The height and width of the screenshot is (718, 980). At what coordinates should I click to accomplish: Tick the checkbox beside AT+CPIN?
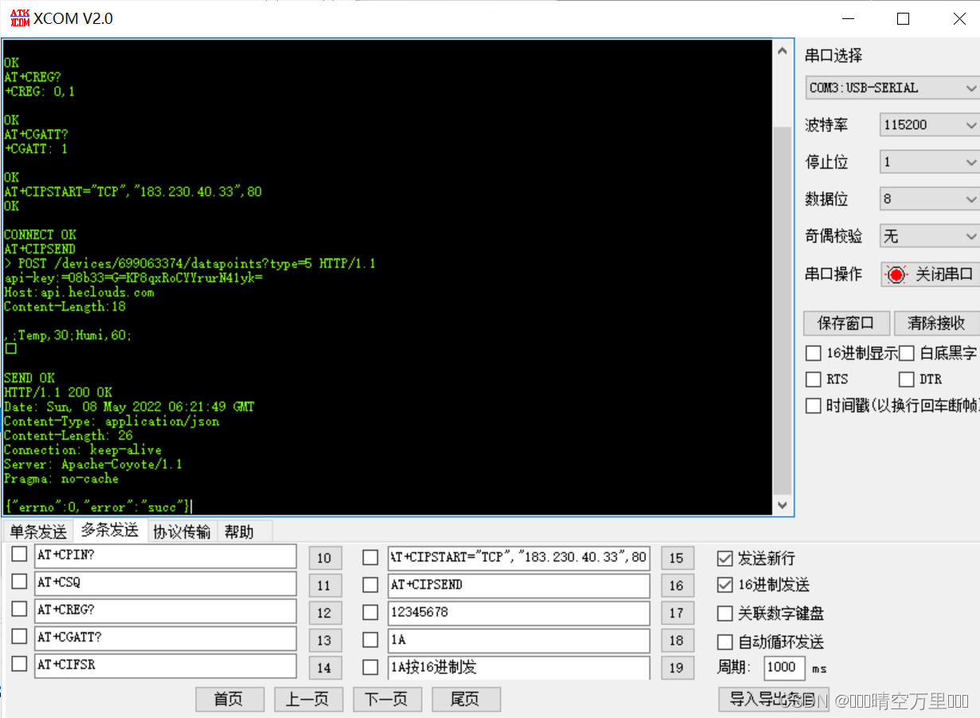tap(19, 555)
